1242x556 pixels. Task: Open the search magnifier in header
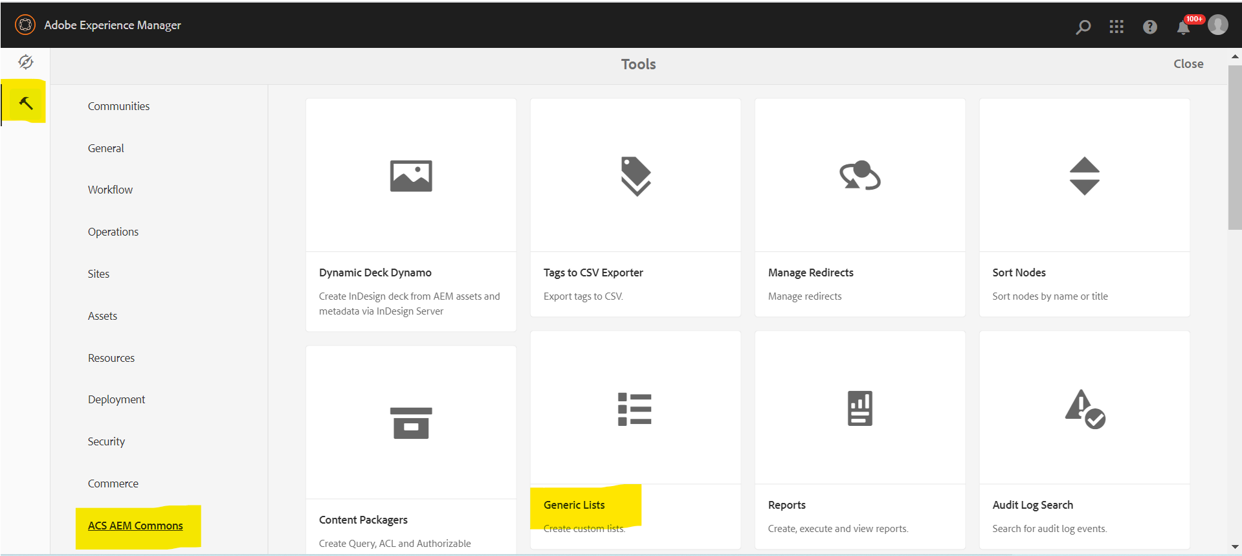[x=1083, y=27]
